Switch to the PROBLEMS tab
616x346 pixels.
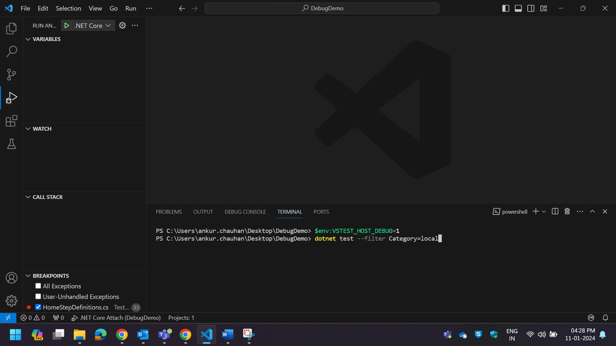point(169,212)
